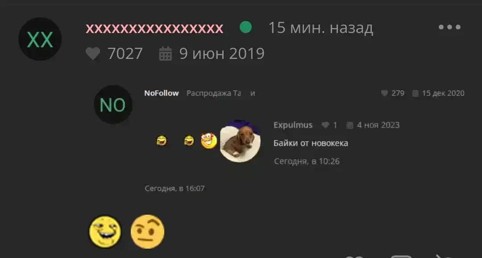The height and width of the screenshot is (258, 482).
Task: Click the raised-eyebrow emoji in the post
Action: (148, 232)
